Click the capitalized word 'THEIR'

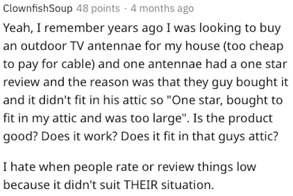tap(141, 185)
